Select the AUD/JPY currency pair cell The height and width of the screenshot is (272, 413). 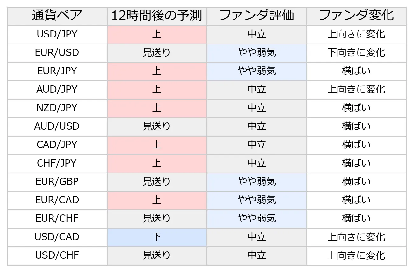point(57,90)
